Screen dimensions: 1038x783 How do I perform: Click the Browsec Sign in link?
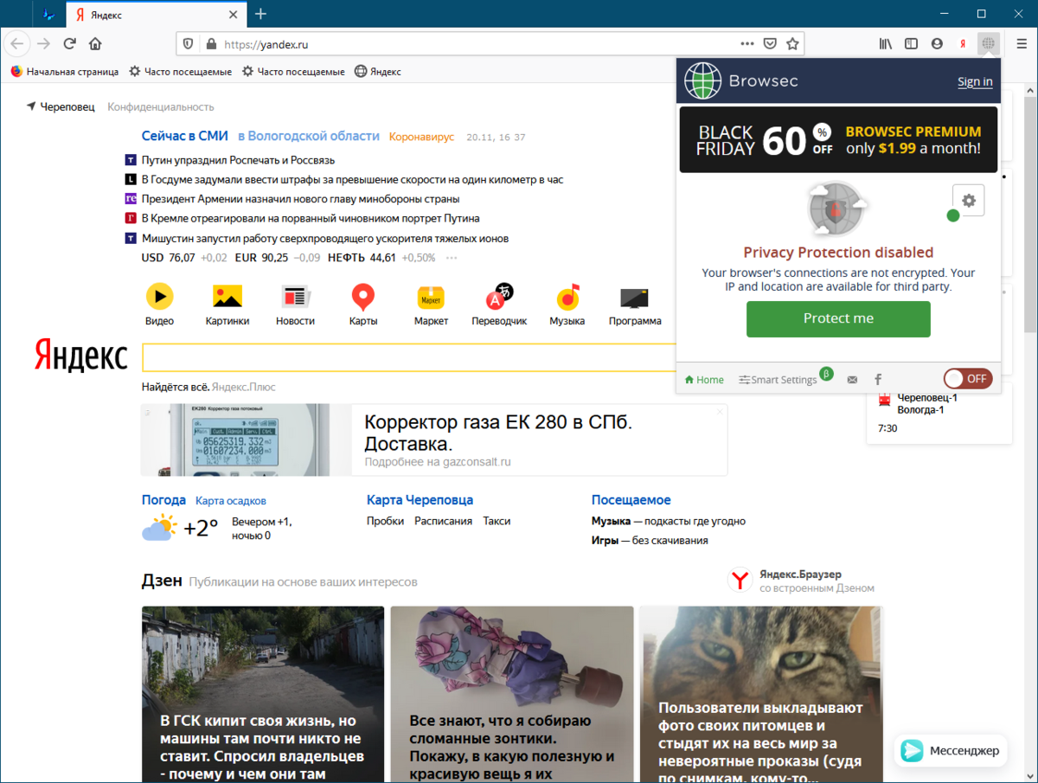tap(975, 81)
